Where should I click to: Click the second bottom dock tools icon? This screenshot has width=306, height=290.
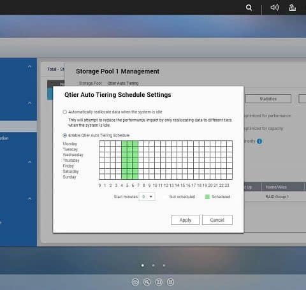tap(147, 282)
